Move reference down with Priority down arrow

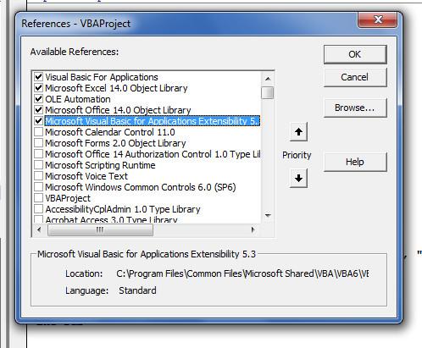point(298,179)
